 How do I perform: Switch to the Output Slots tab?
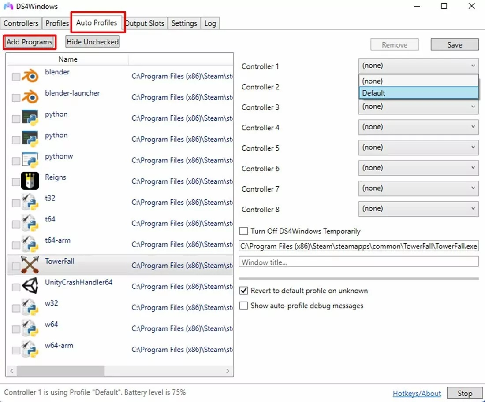[145, 23]
